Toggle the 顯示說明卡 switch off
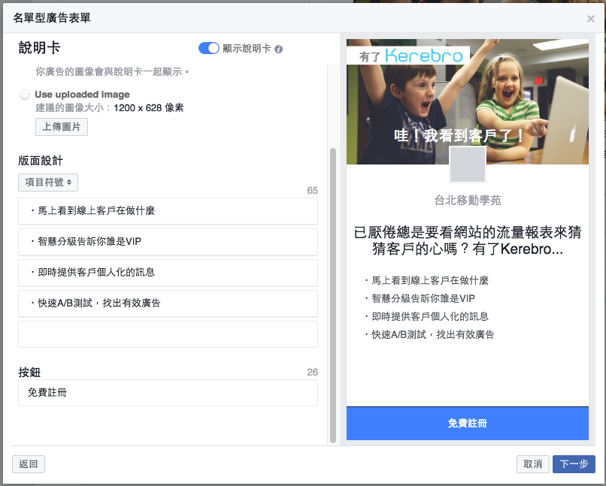This screenshot has width=606, height=486. click(209, 48)
